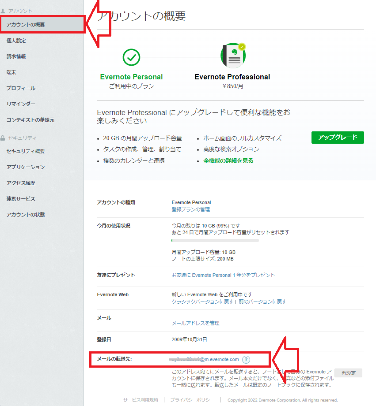Click 複数のカレンダーと連携 bullet text
The width and height of the screenshot is (376, 406).
(x=133, y=161)
